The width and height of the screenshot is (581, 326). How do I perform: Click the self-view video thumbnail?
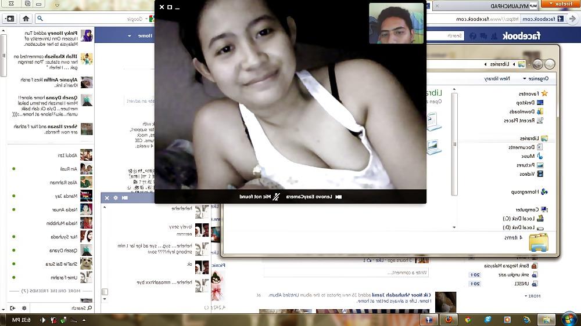coord(396,23)
